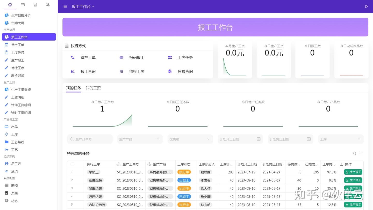Select 生产工资看板 in the sidebar
The width and height of the screenshot is (373, 210).
point(21,89)
